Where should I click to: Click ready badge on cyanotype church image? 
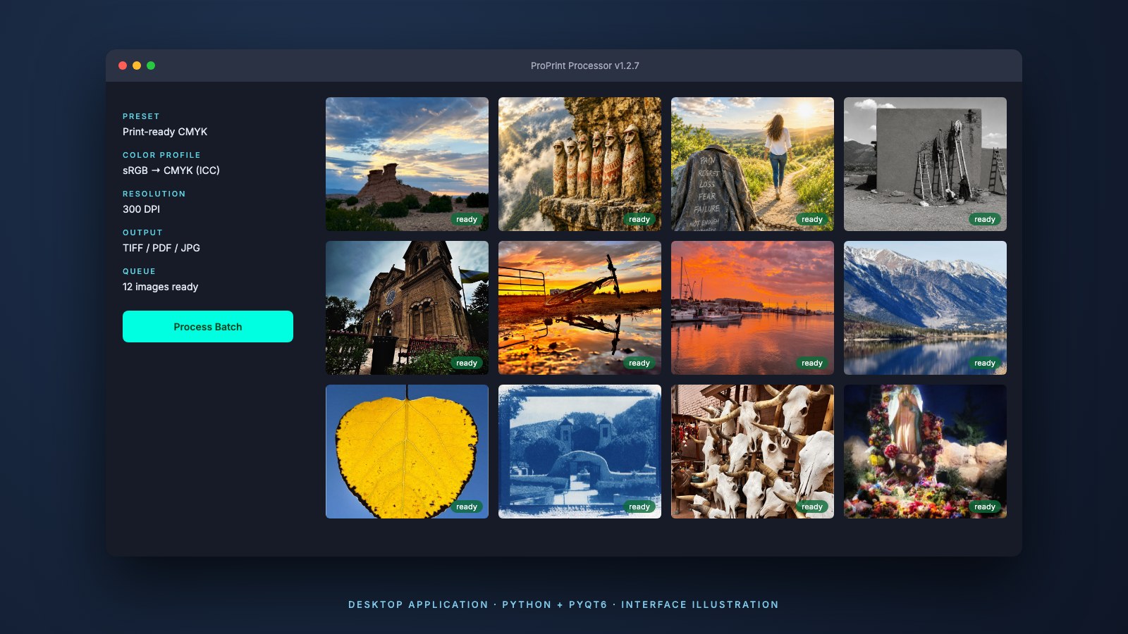(x=639, y=506)
